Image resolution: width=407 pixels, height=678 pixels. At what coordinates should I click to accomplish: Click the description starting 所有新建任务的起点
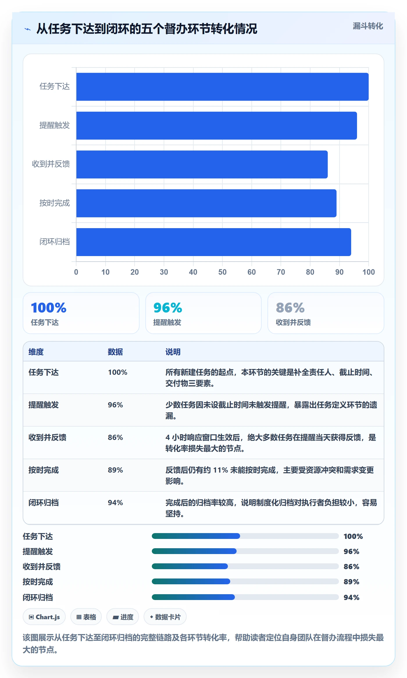coord(271,378)
